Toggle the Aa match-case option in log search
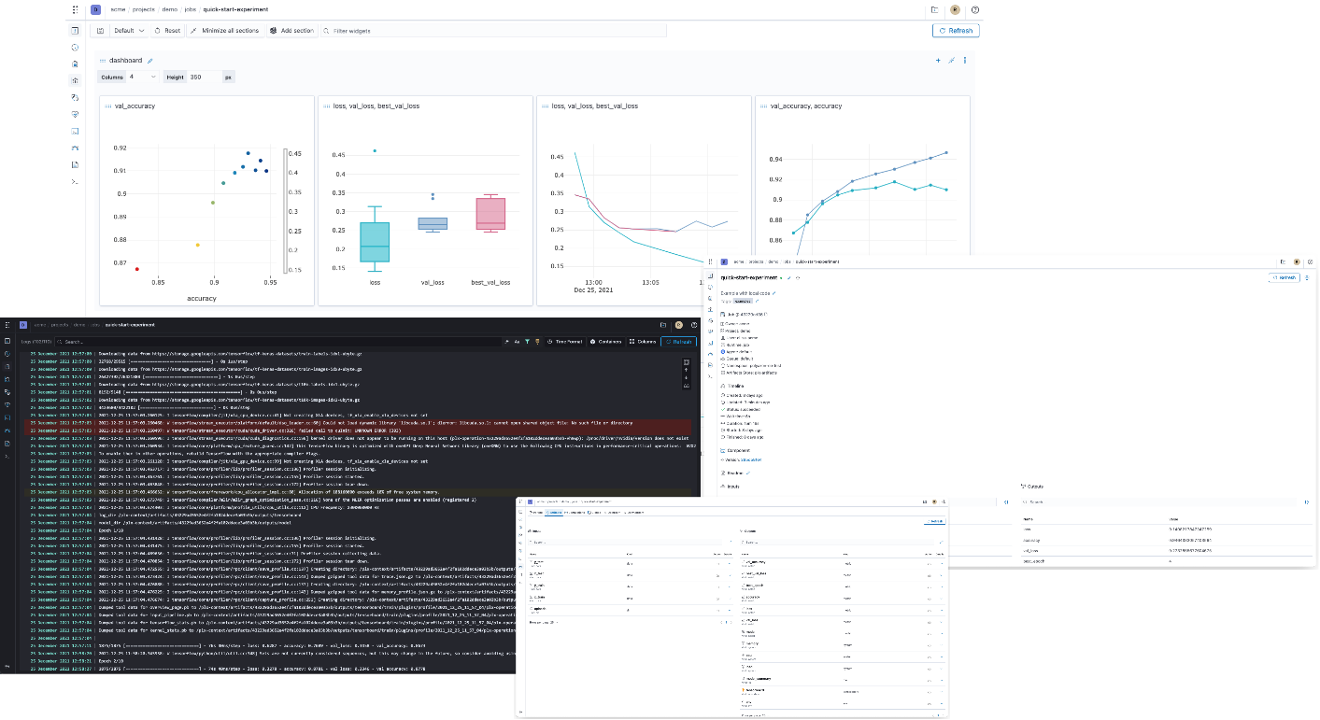The width and height of the screenshot is (1320, 720). (x=517, y=342)
